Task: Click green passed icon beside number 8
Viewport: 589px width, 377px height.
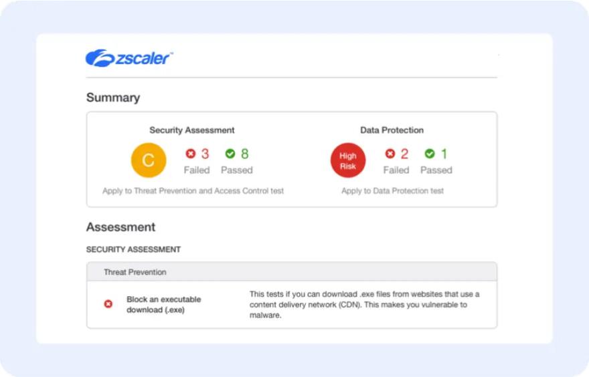Action: coord(230,154)
